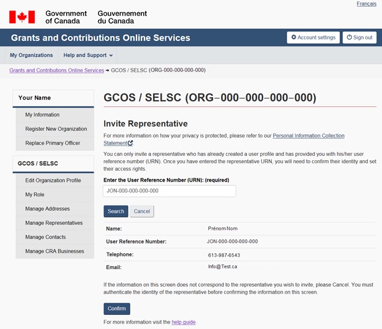
Task: Open My Organizations menu
Action: (x=31, y=55)
